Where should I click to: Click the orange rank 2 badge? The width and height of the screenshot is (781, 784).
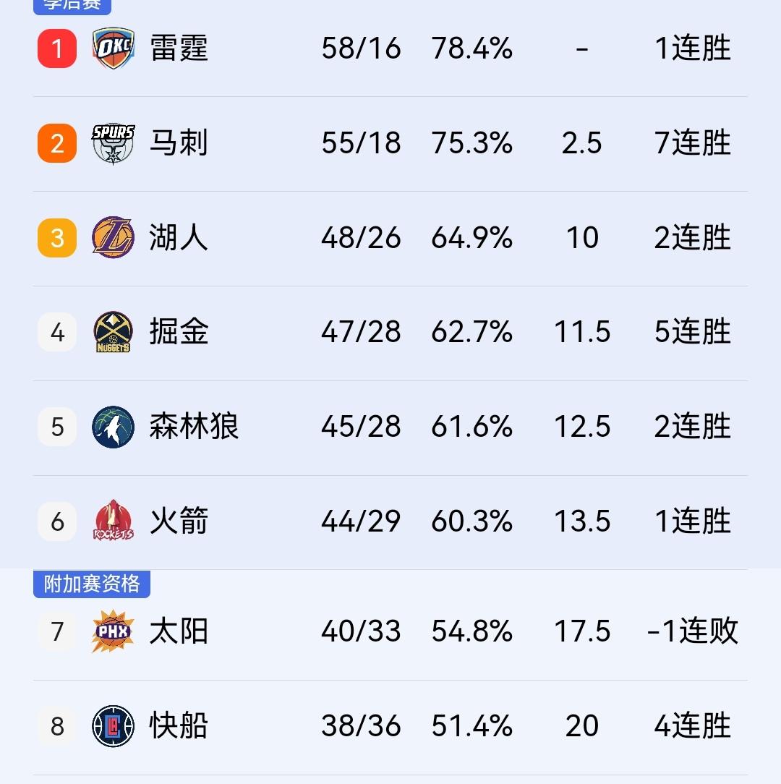[x=56, y=142]
